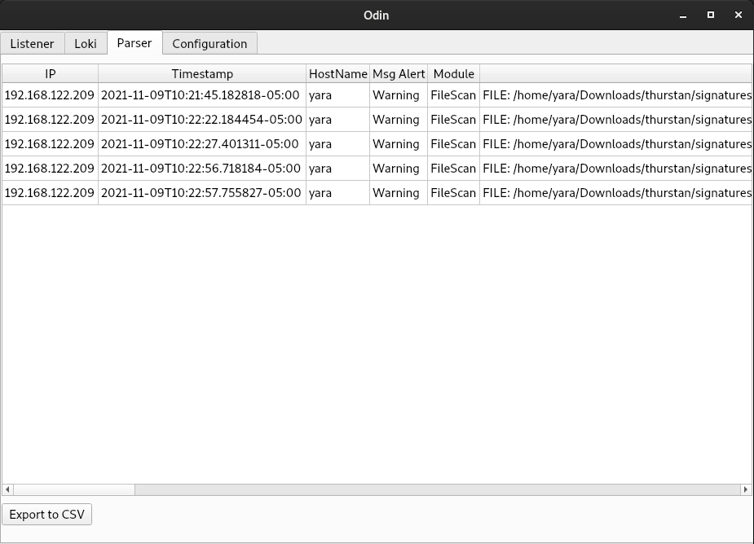This screenshot has height=544, width=754.
Task: Maximize the Odin window
Action: click(x=711, y=15)
